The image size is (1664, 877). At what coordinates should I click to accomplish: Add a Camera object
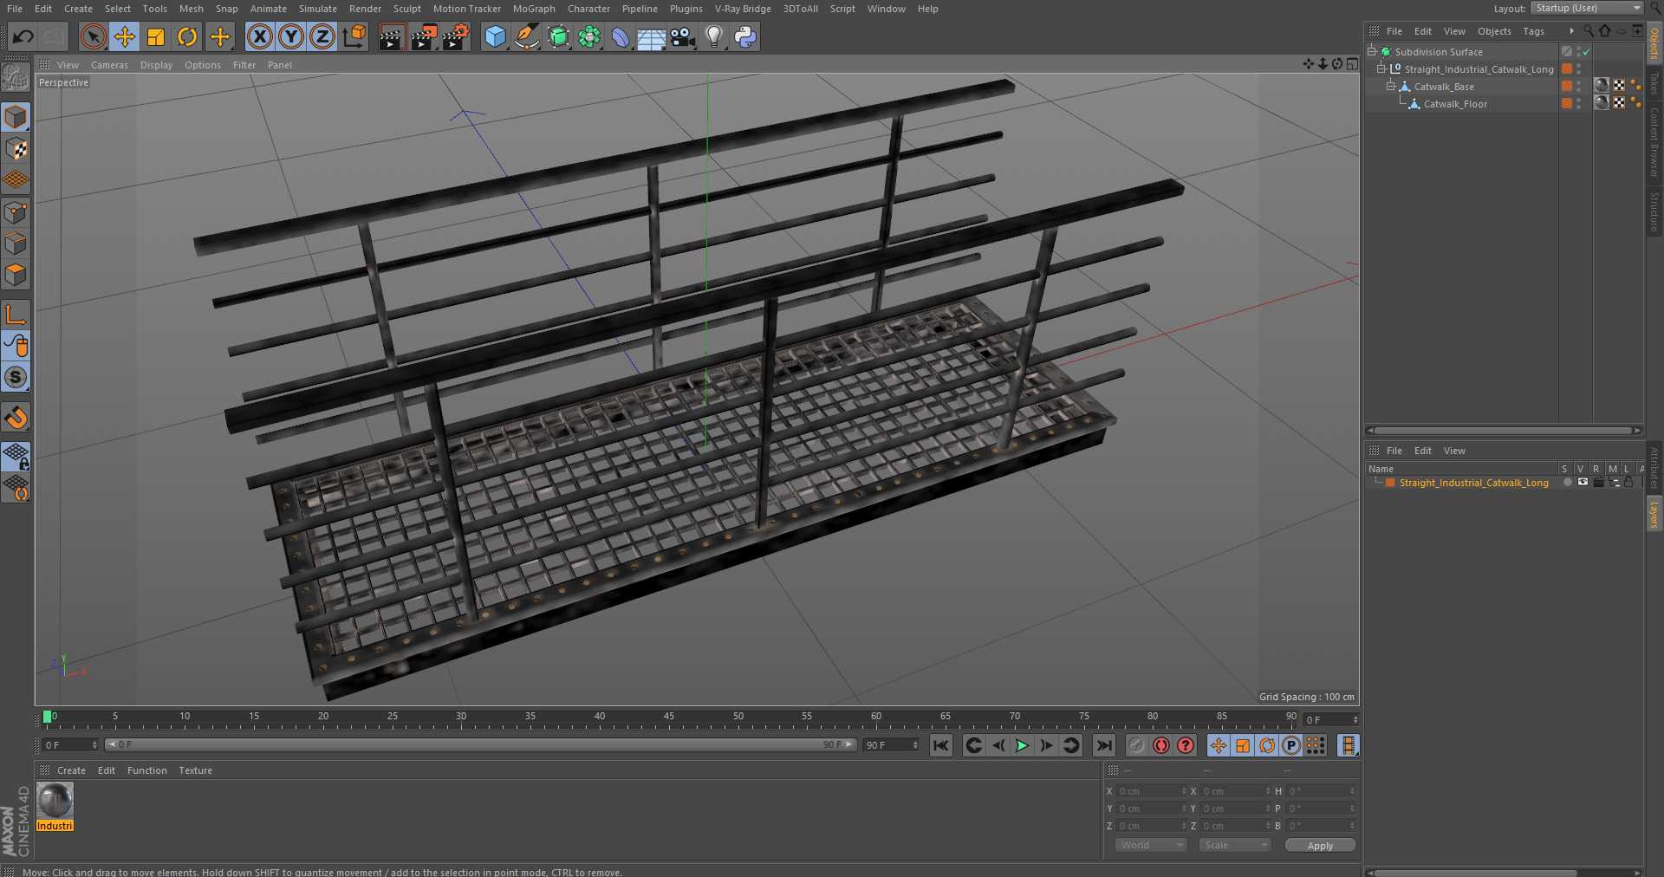coord(683,36)
